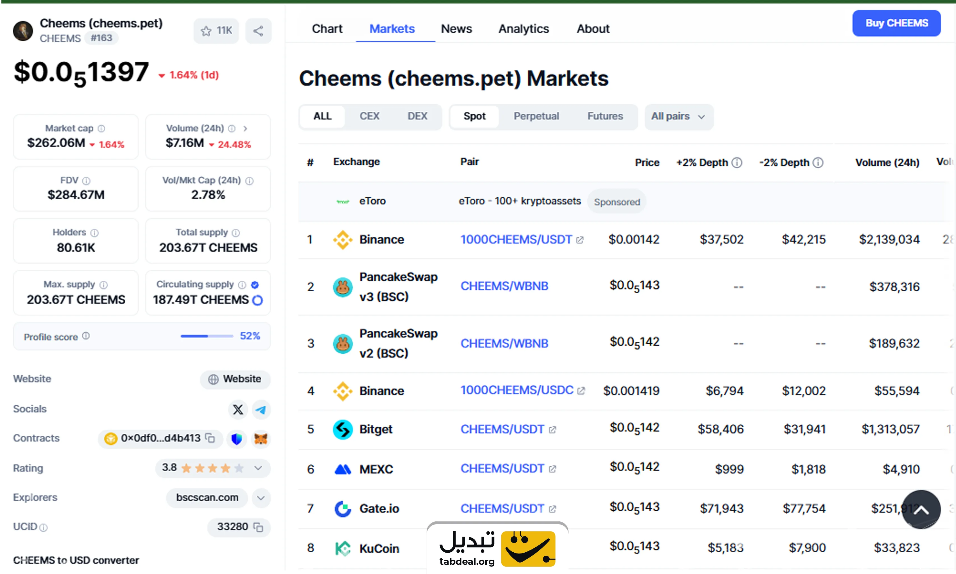956x574 pixels.
Task: Click the blue shield wallet icon
Action: [237, 439]
